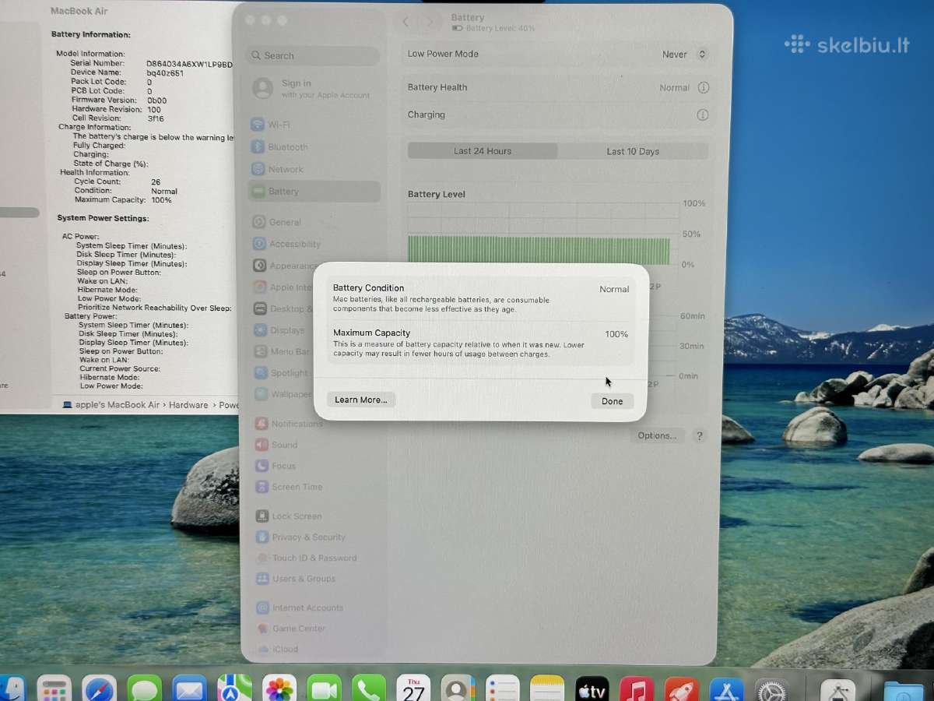The image size is (934, 701).
Task: Open Finder from the Dock
Action: coord(11,690)
